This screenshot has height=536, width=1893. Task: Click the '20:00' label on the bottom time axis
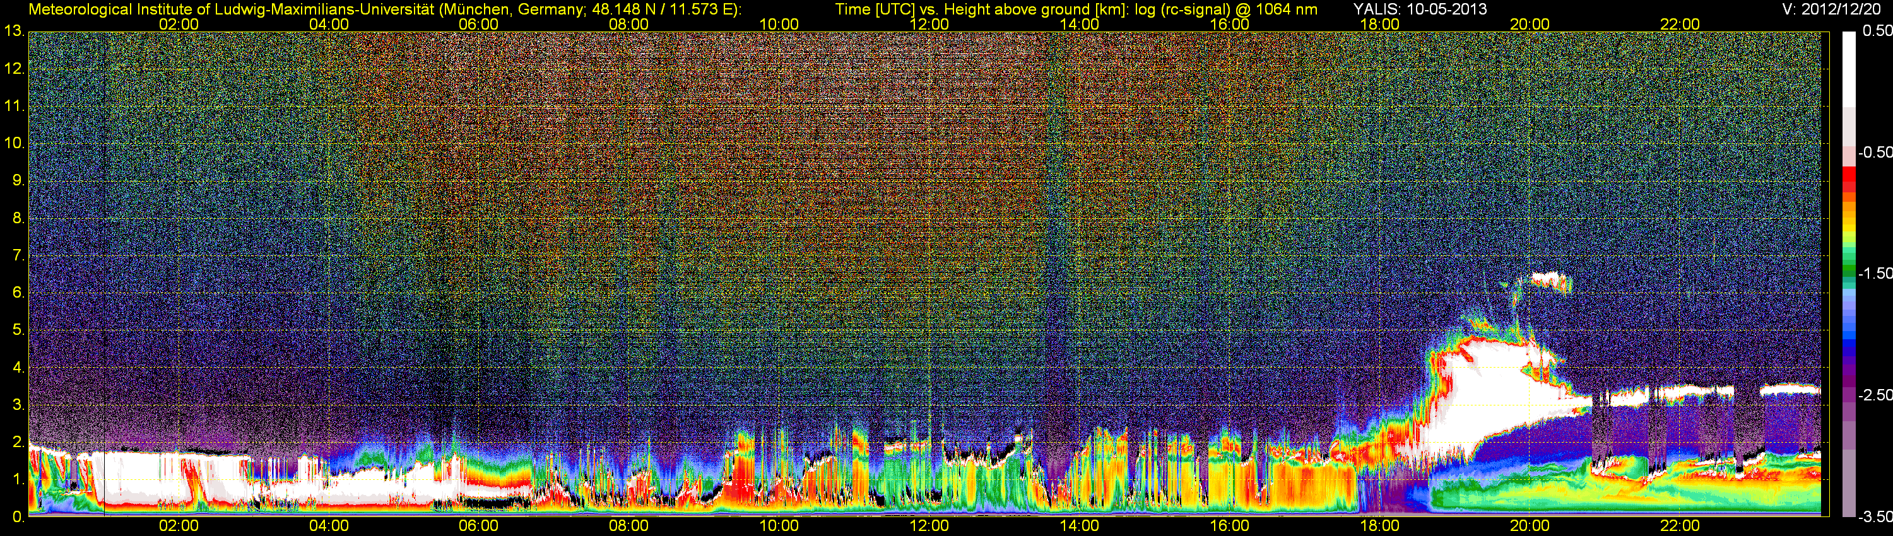click(1530, 526)
